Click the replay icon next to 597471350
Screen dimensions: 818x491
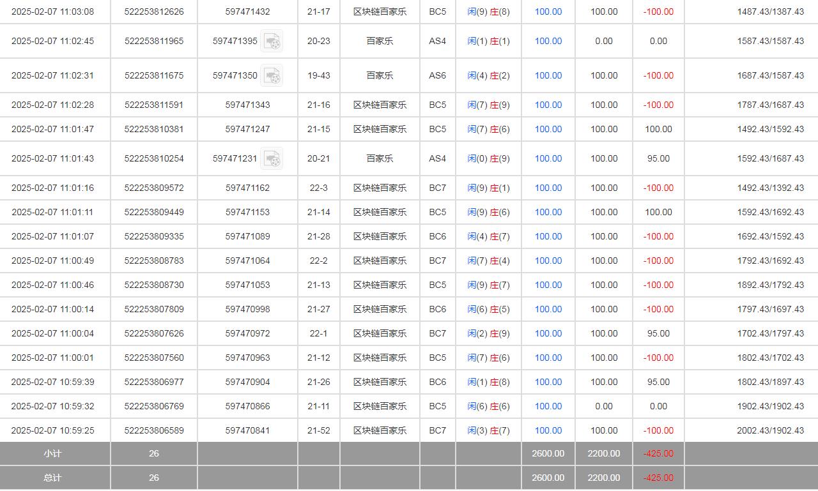coord(272,76)
